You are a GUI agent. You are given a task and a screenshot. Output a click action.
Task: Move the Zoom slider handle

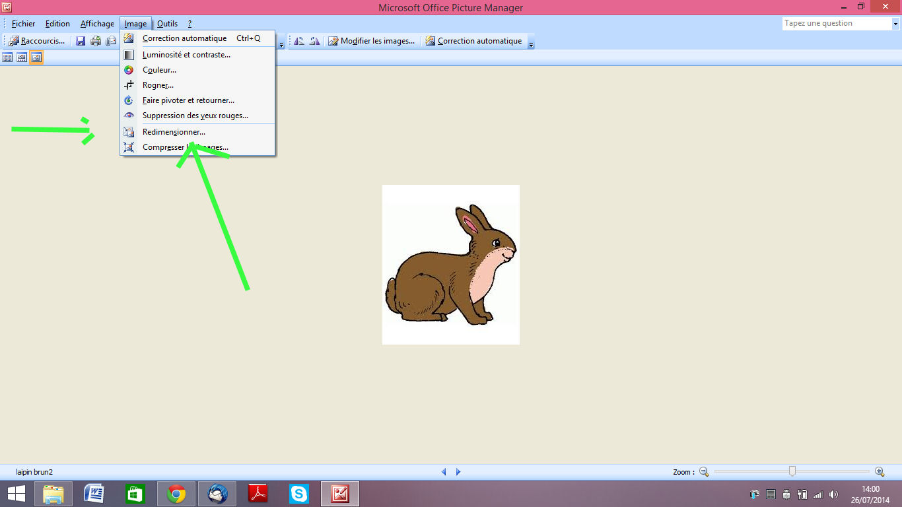[x=792, y=471]
